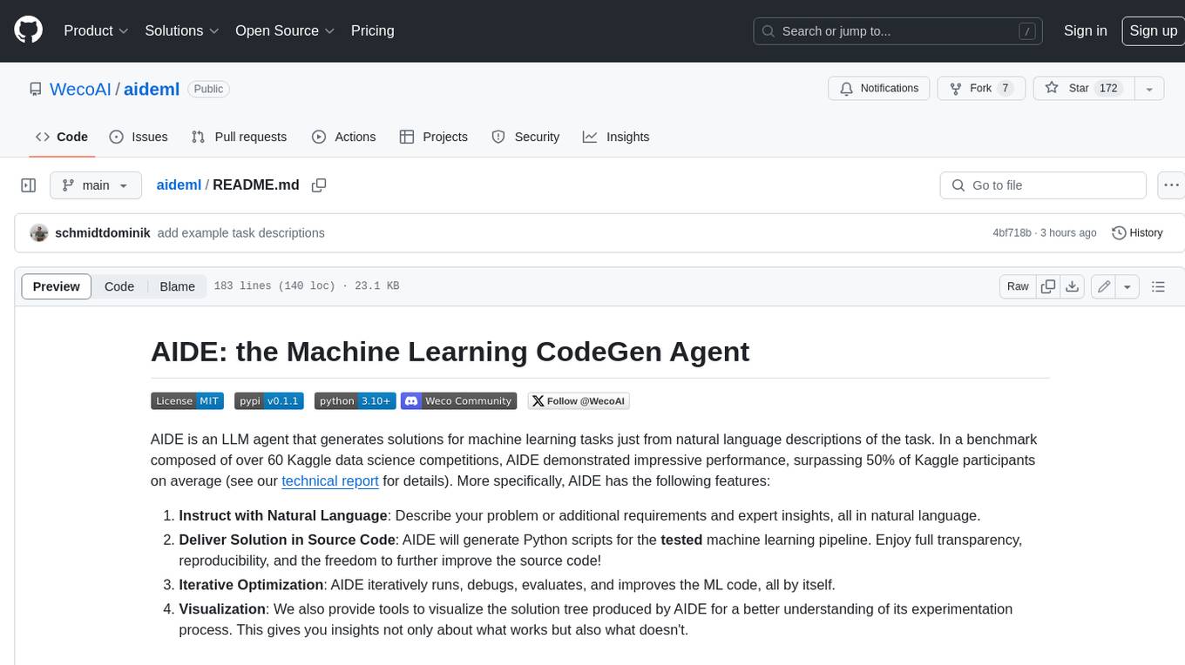Open the WecoAI owner page

click(80, 89)
